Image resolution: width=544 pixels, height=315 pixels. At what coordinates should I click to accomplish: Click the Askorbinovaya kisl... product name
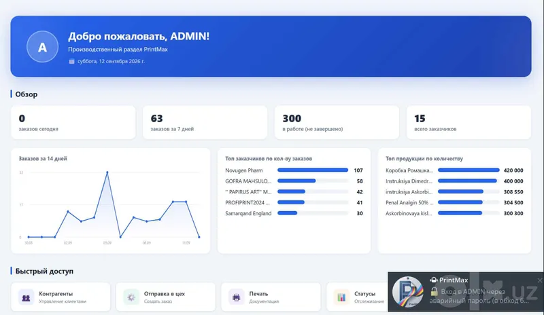(409, 213)
